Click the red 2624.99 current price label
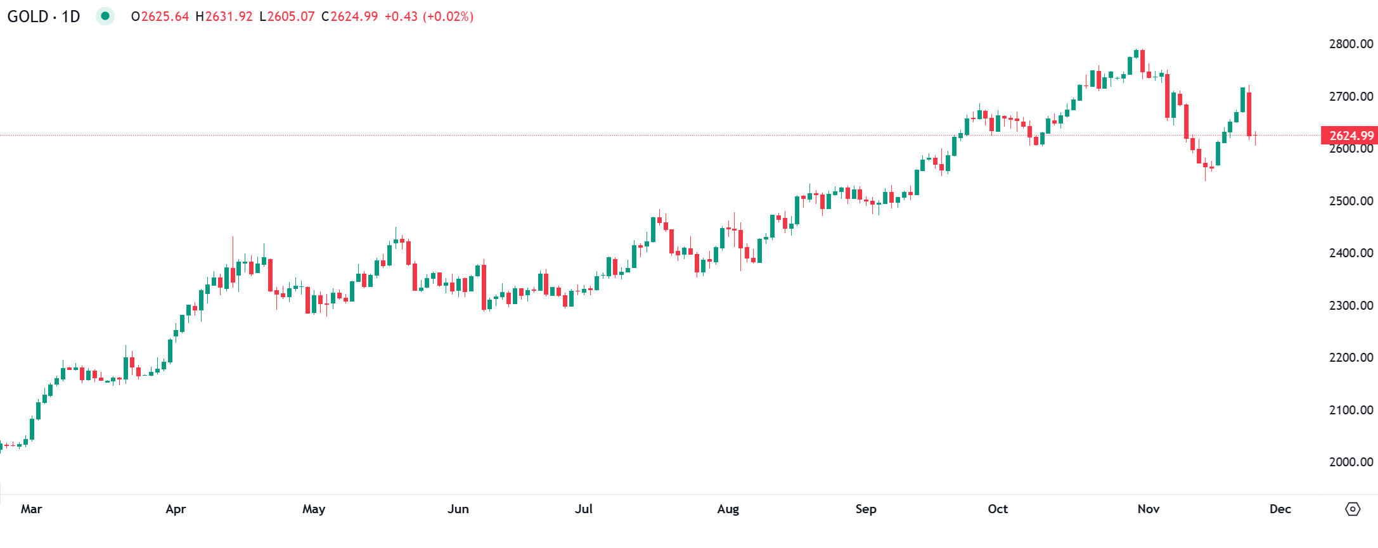1378x548 pixels. coord(1350,136)
